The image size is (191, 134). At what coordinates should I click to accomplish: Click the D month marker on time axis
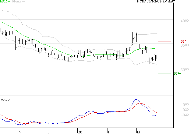[x=49, y=132]
